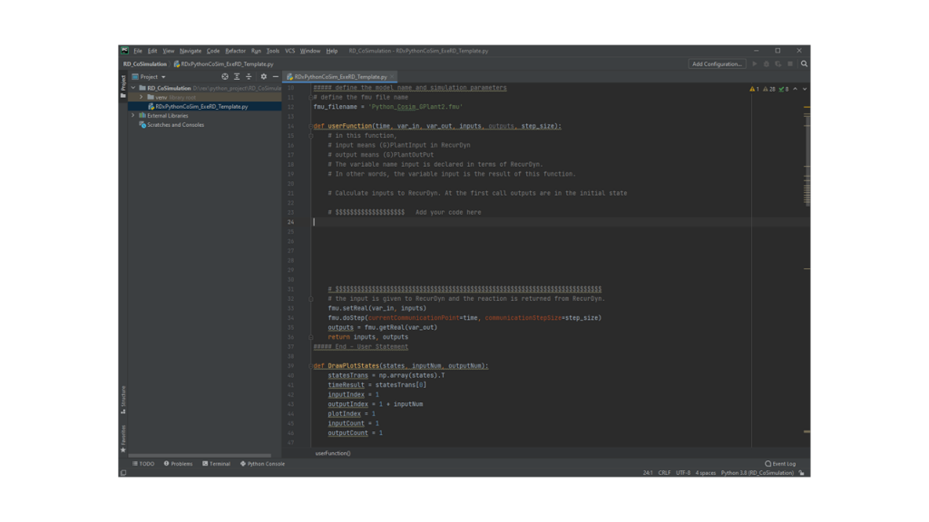Expand the External Libraries node
Image resolution: width=929 pixels, height=522 pixels.
coord(133,116)
